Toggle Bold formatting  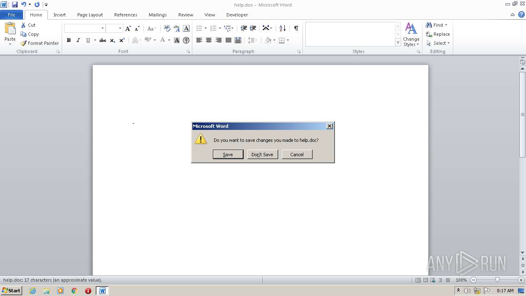69,40
